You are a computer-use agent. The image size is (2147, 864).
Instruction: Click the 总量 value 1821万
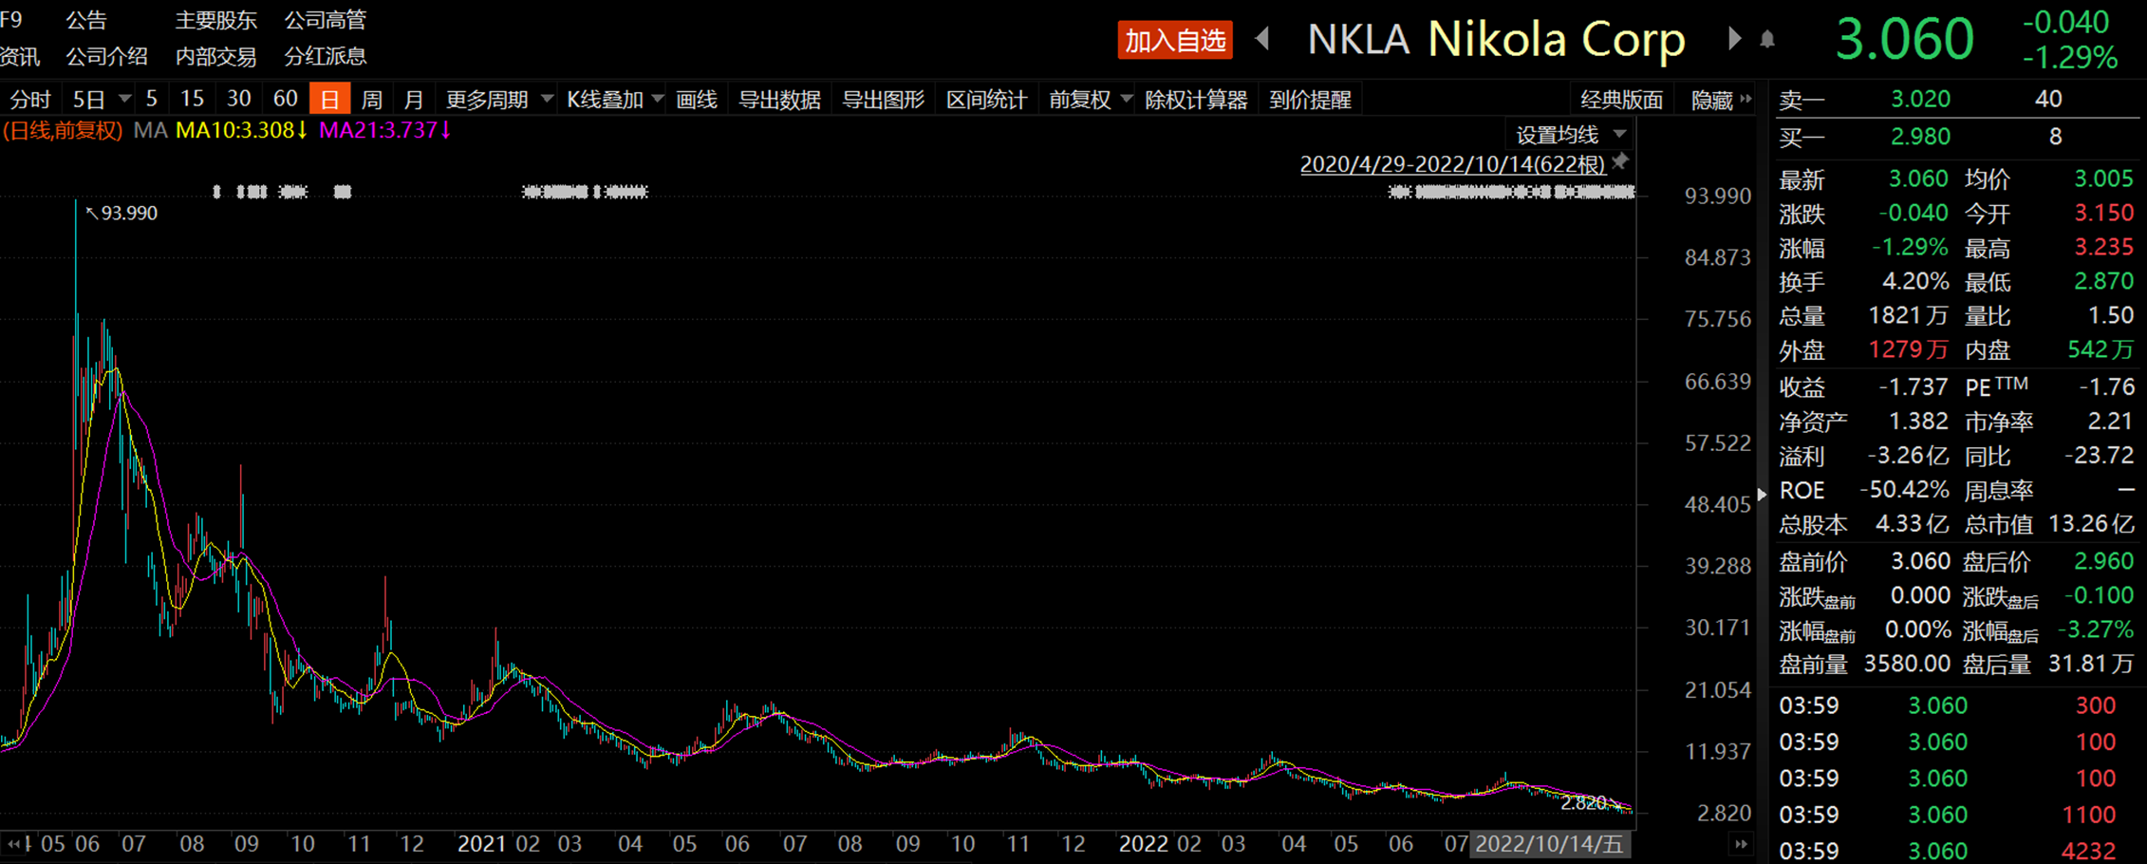[1908, 315]
